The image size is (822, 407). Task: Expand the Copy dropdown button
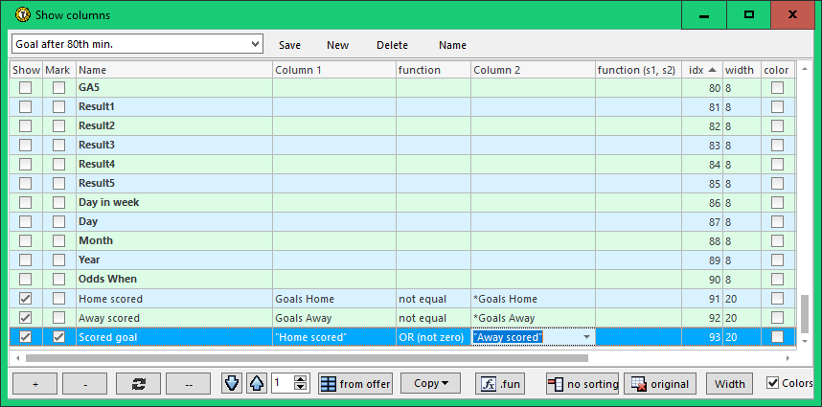click(x=430, y=384)
